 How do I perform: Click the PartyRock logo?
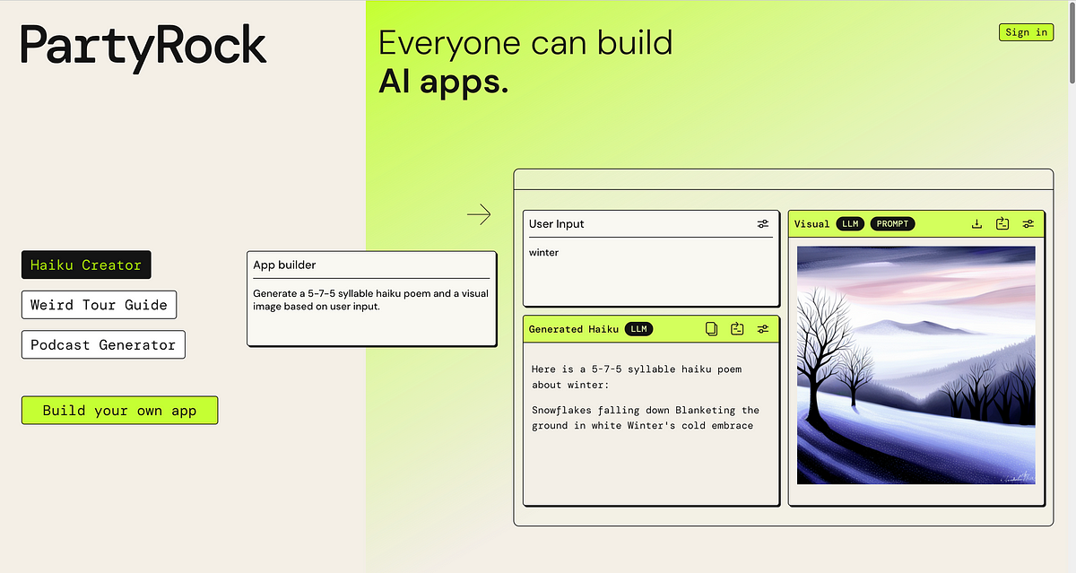point(143,48)
